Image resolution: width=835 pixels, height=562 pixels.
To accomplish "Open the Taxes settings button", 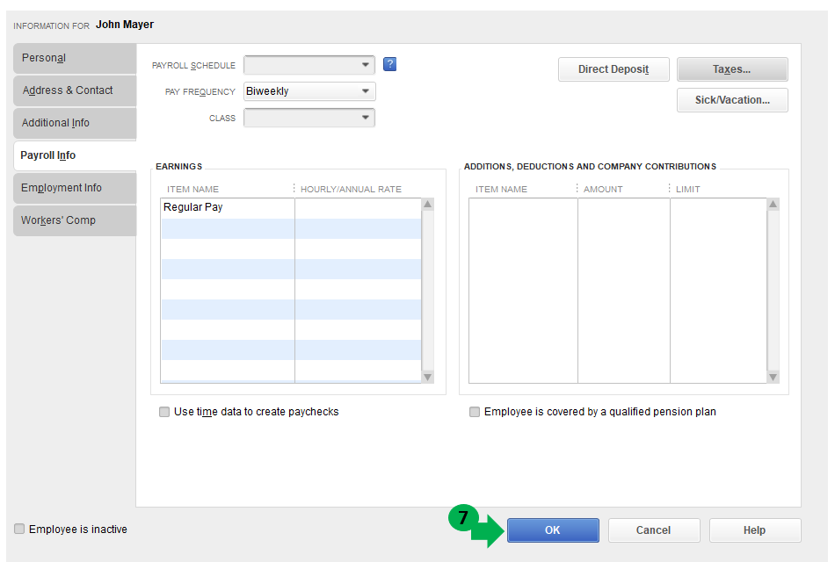I will pyautogui.click(x=732, y=69).
